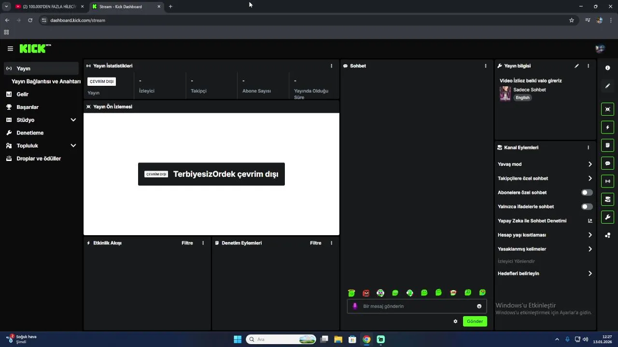Toggle the document widget icon in right sidebar
This screenshot has height=347, width=618.
point(607,145)
